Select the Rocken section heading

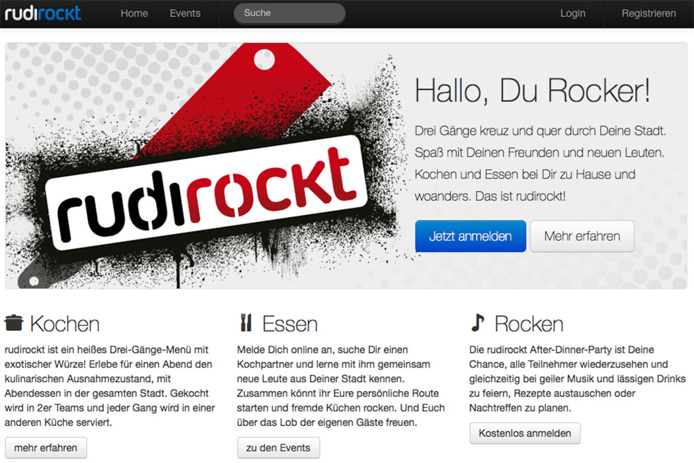(529, 324)
